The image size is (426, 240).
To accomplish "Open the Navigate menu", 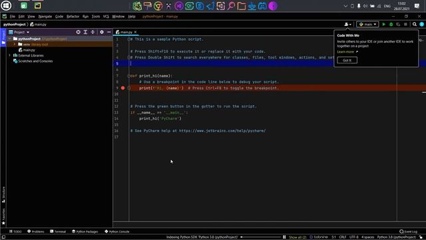I will (x=45, y=16).
